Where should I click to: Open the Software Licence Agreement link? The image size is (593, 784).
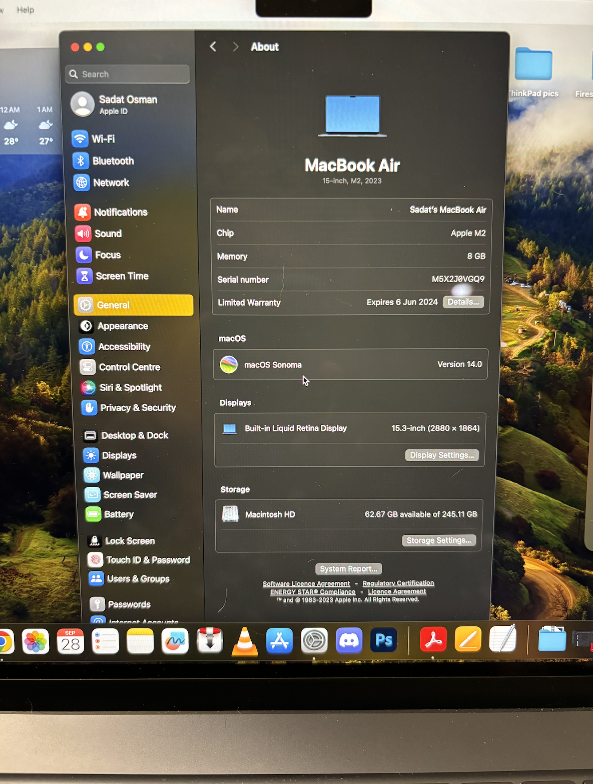[x=306, y=584]
